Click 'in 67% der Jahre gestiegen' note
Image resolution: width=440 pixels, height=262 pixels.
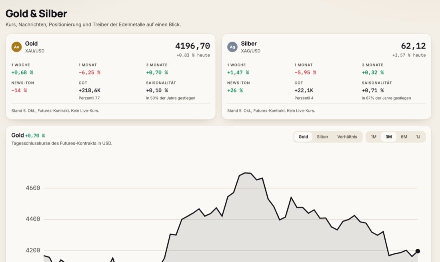click(386, 98)
